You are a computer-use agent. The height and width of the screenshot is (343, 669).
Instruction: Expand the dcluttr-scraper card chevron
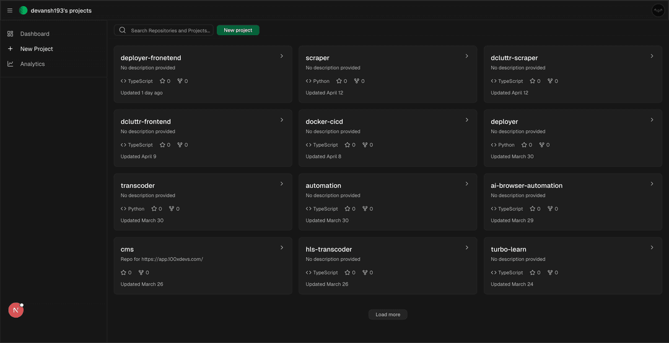(x=652, y=56)
